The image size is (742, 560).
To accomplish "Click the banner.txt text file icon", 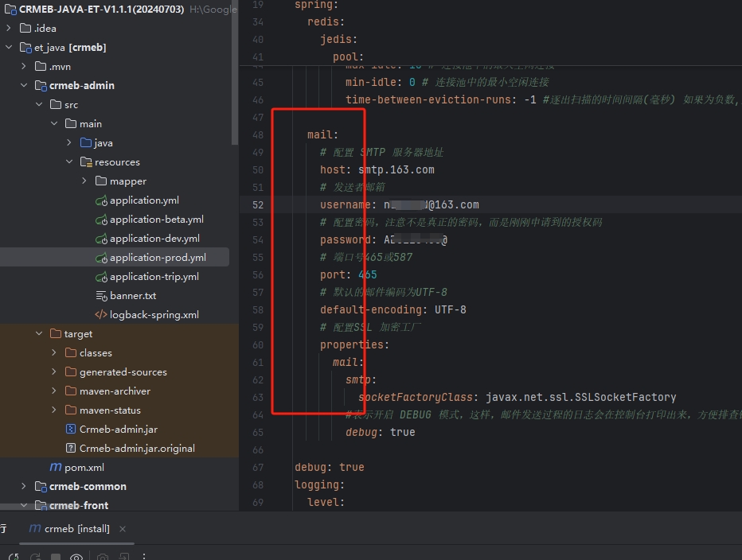I will tap(101, 296).
